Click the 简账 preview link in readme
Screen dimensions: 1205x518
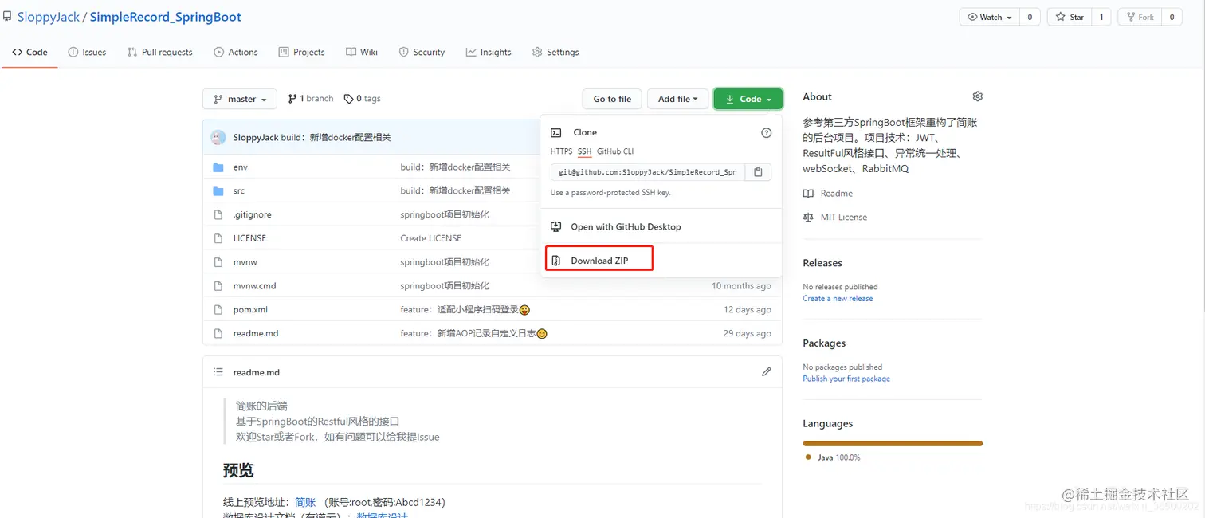tap(305, 502)
